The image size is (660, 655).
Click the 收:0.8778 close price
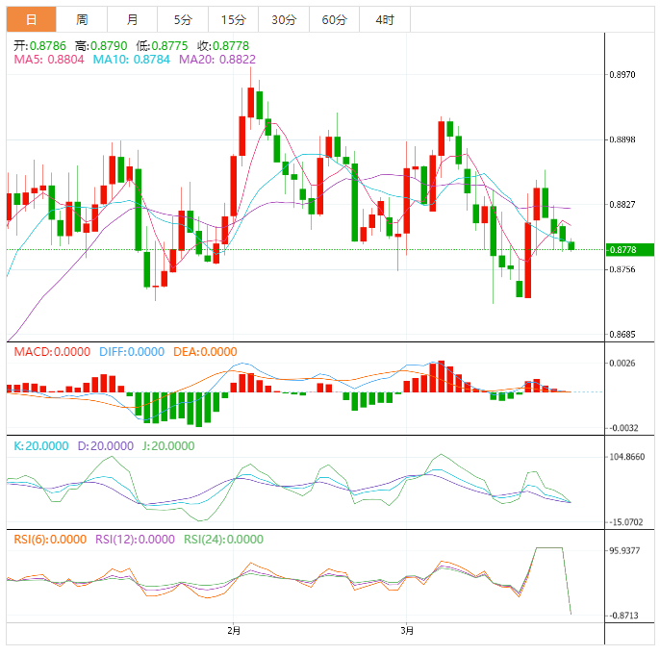pyautogui.click(x=223, y=45)
